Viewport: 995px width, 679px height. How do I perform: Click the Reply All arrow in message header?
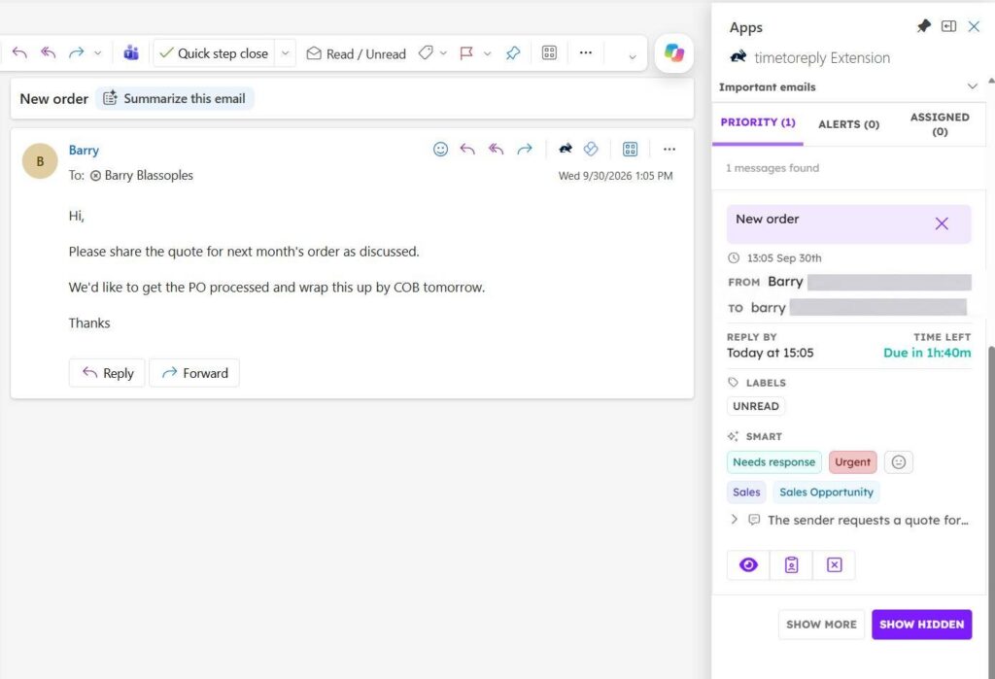[x=496, y=150]
